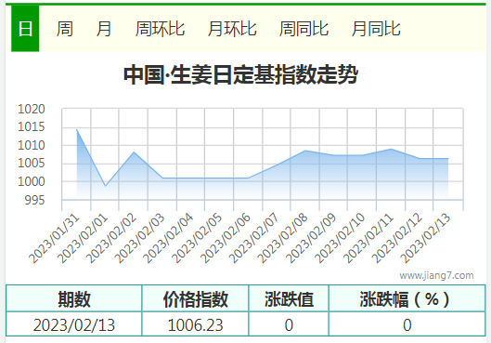The image size is (491, 343).
Task: Open the 月同比 tab
Action: (x=376, y=29)
